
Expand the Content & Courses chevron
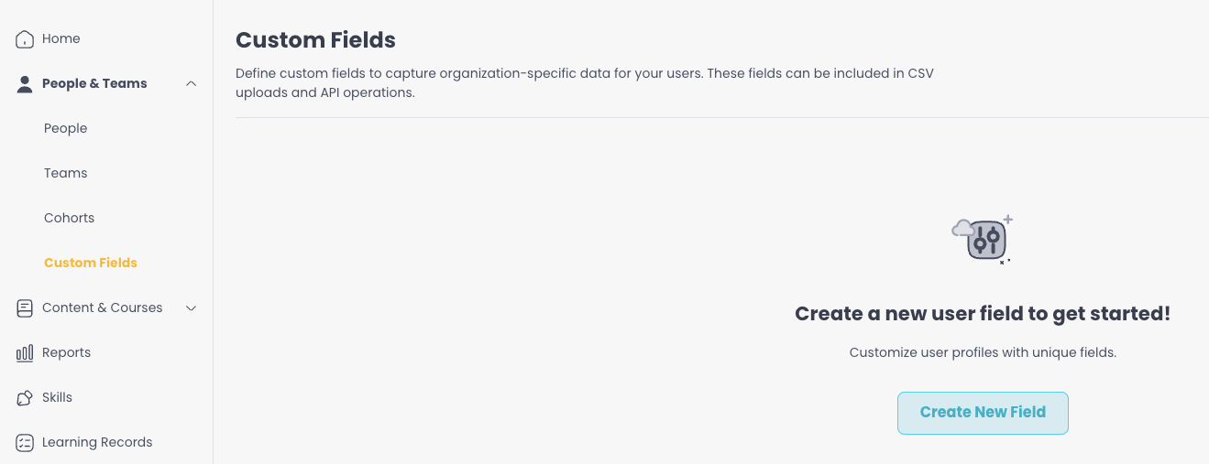(x=191, y=308)
